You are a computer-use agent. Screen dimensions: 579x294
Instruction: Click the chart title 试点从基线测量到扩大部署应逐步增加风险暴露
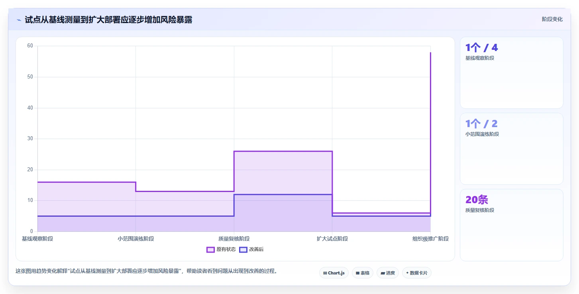click(108, 20)
